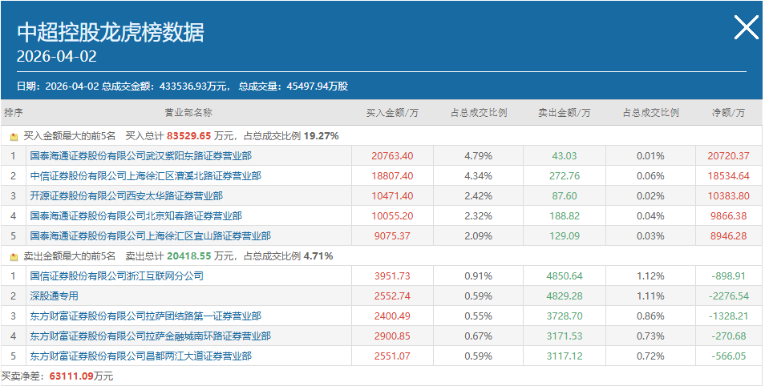The height and width of the screenshot is (390, 765).
Task: Click the 4.34% buy ratio cell
Action: tap(479, 176)
